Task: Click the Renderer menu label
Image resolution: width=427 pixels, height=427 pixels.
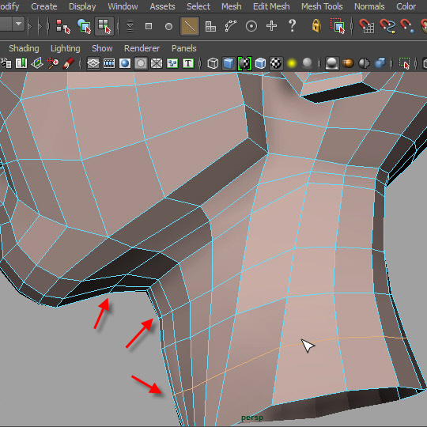Action: [142, 48]
